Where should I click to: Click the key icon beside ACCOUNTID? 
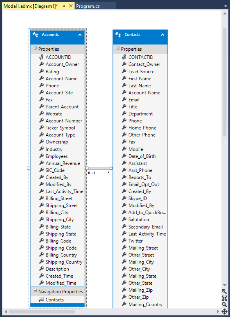coord(41,57)
